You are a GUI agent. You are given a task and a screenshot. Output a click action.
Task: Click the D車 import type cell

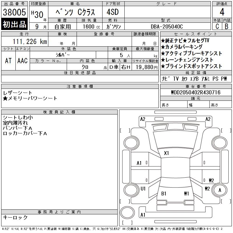click(114, 67)
